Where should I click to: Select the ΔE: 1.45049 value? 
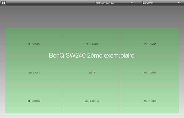click(150, 101)
